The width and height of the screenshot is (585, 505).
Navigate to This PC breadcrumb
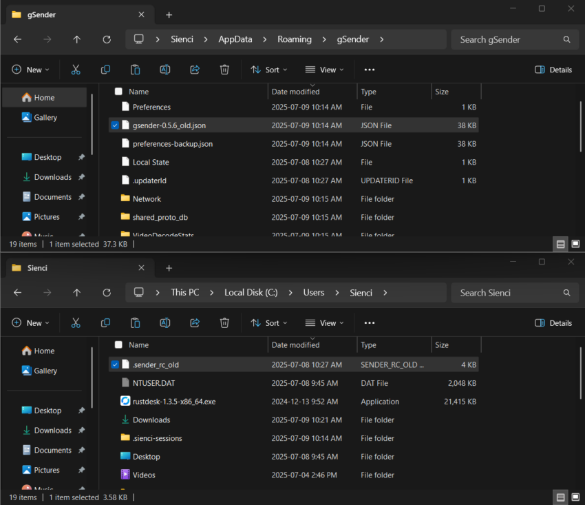tap(185, 293)
